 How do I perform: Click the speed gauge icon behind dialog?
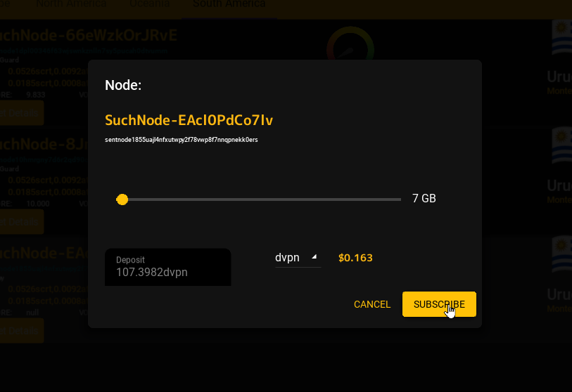pyautogui.click(x=350, y=44)
